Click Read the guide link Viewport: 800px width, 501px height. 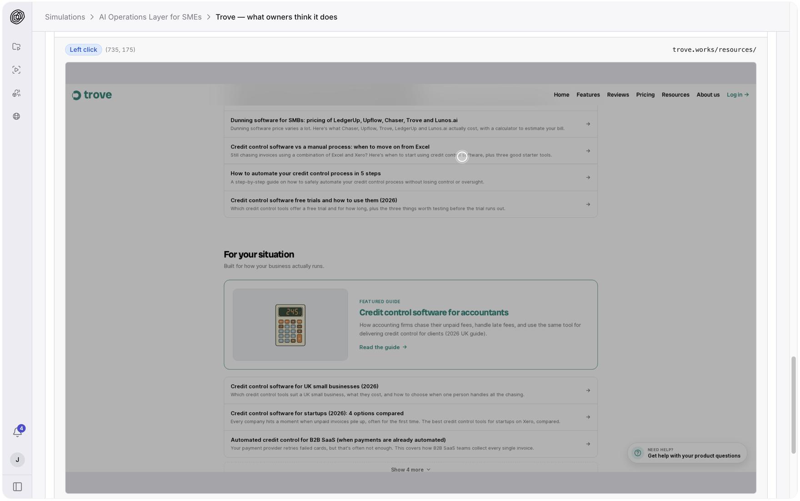point(383,347)
